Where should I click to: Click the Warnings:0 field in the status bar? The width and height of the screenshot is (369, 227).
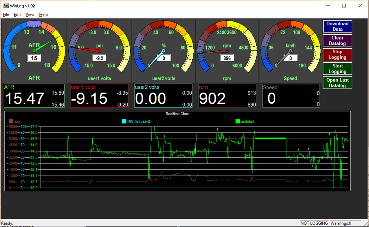click(x=345, y=223)
